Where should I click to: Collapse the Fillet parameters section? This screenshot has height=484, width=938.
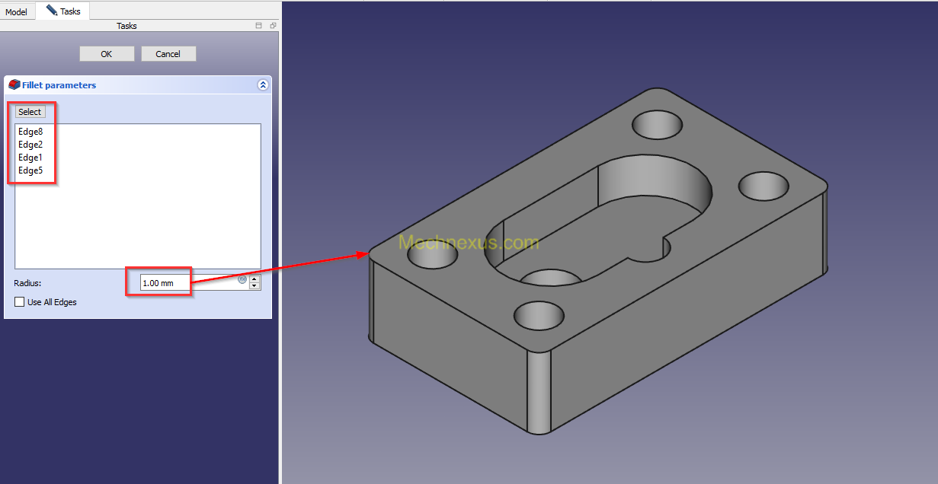263,85
